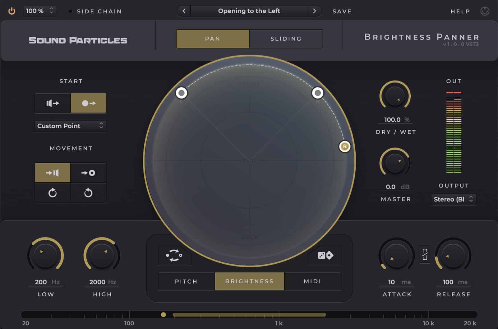Click the Dry/Wet knob

pyautogui.click(x=395, y=96)
